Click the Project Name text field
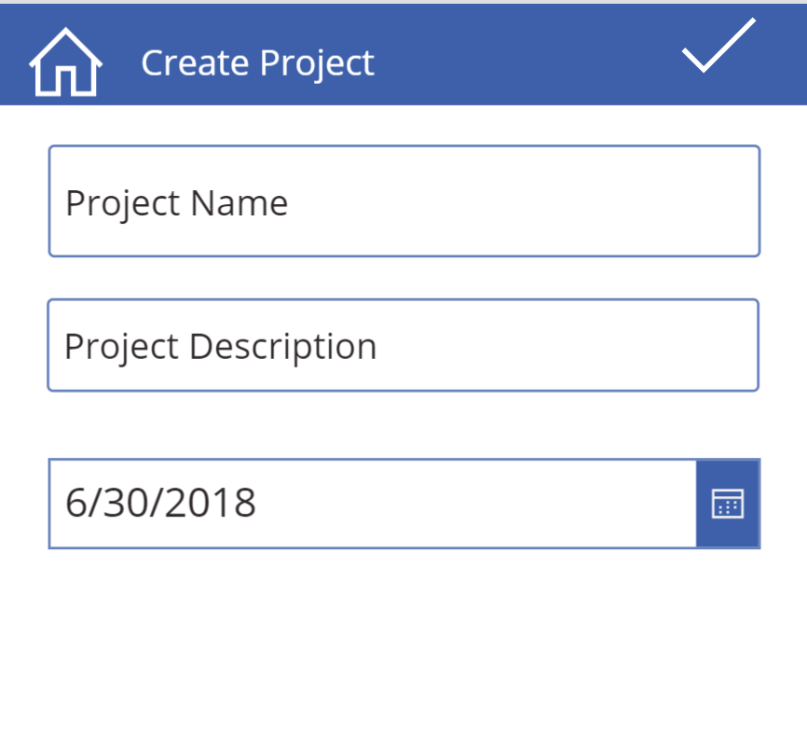Viewport: 807px width, 732px height. click(x=403, y=201)
